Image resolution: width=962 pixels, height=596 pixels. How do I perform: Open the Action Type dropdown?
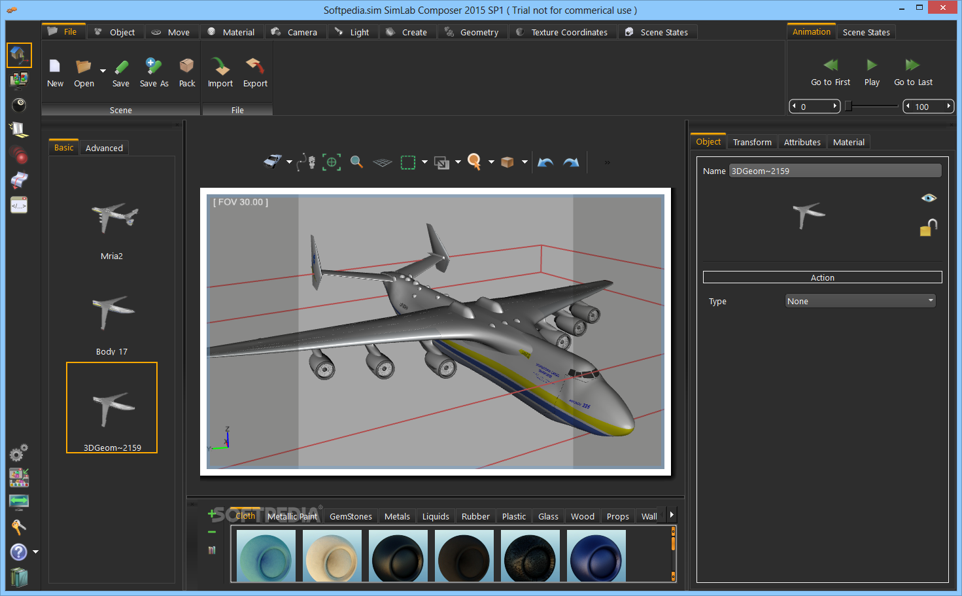point(860,301)
